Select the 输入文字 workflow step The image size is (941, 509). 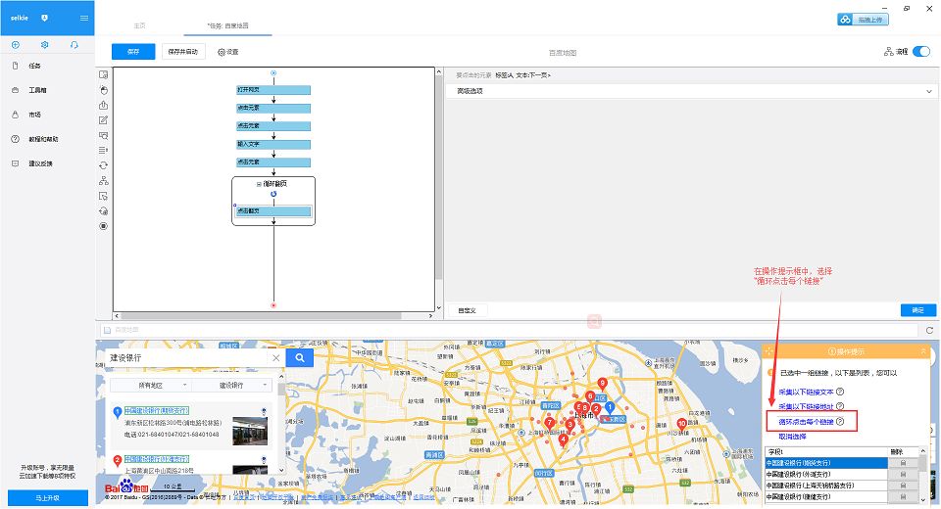click(x=273, y=145)
